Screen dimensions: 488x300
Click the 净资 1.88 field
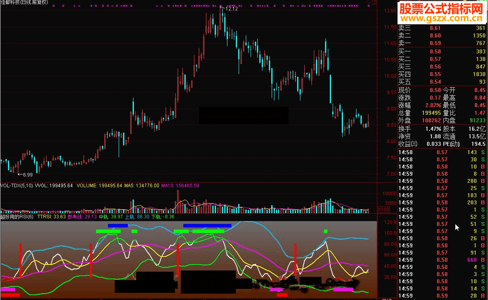[420, 137]
